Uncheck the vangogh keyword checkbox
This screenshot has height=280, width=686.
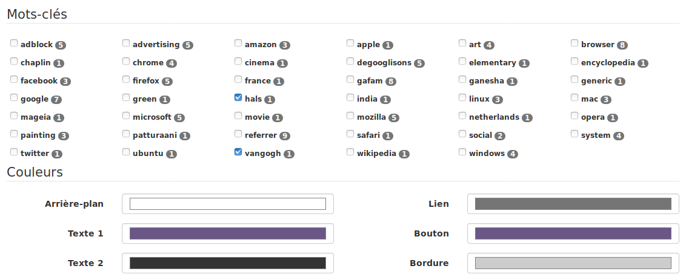click(238, 152)
